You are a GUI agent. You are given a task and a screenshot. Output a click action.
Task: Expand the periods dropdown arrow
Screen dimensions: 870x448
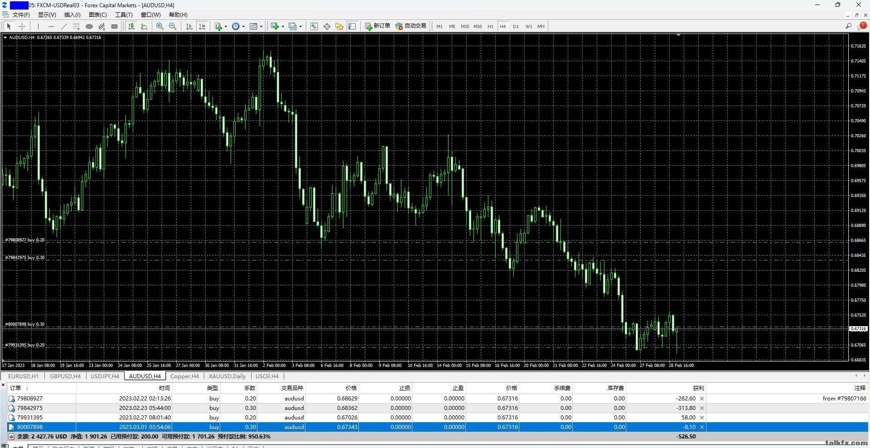pos(243,26)
